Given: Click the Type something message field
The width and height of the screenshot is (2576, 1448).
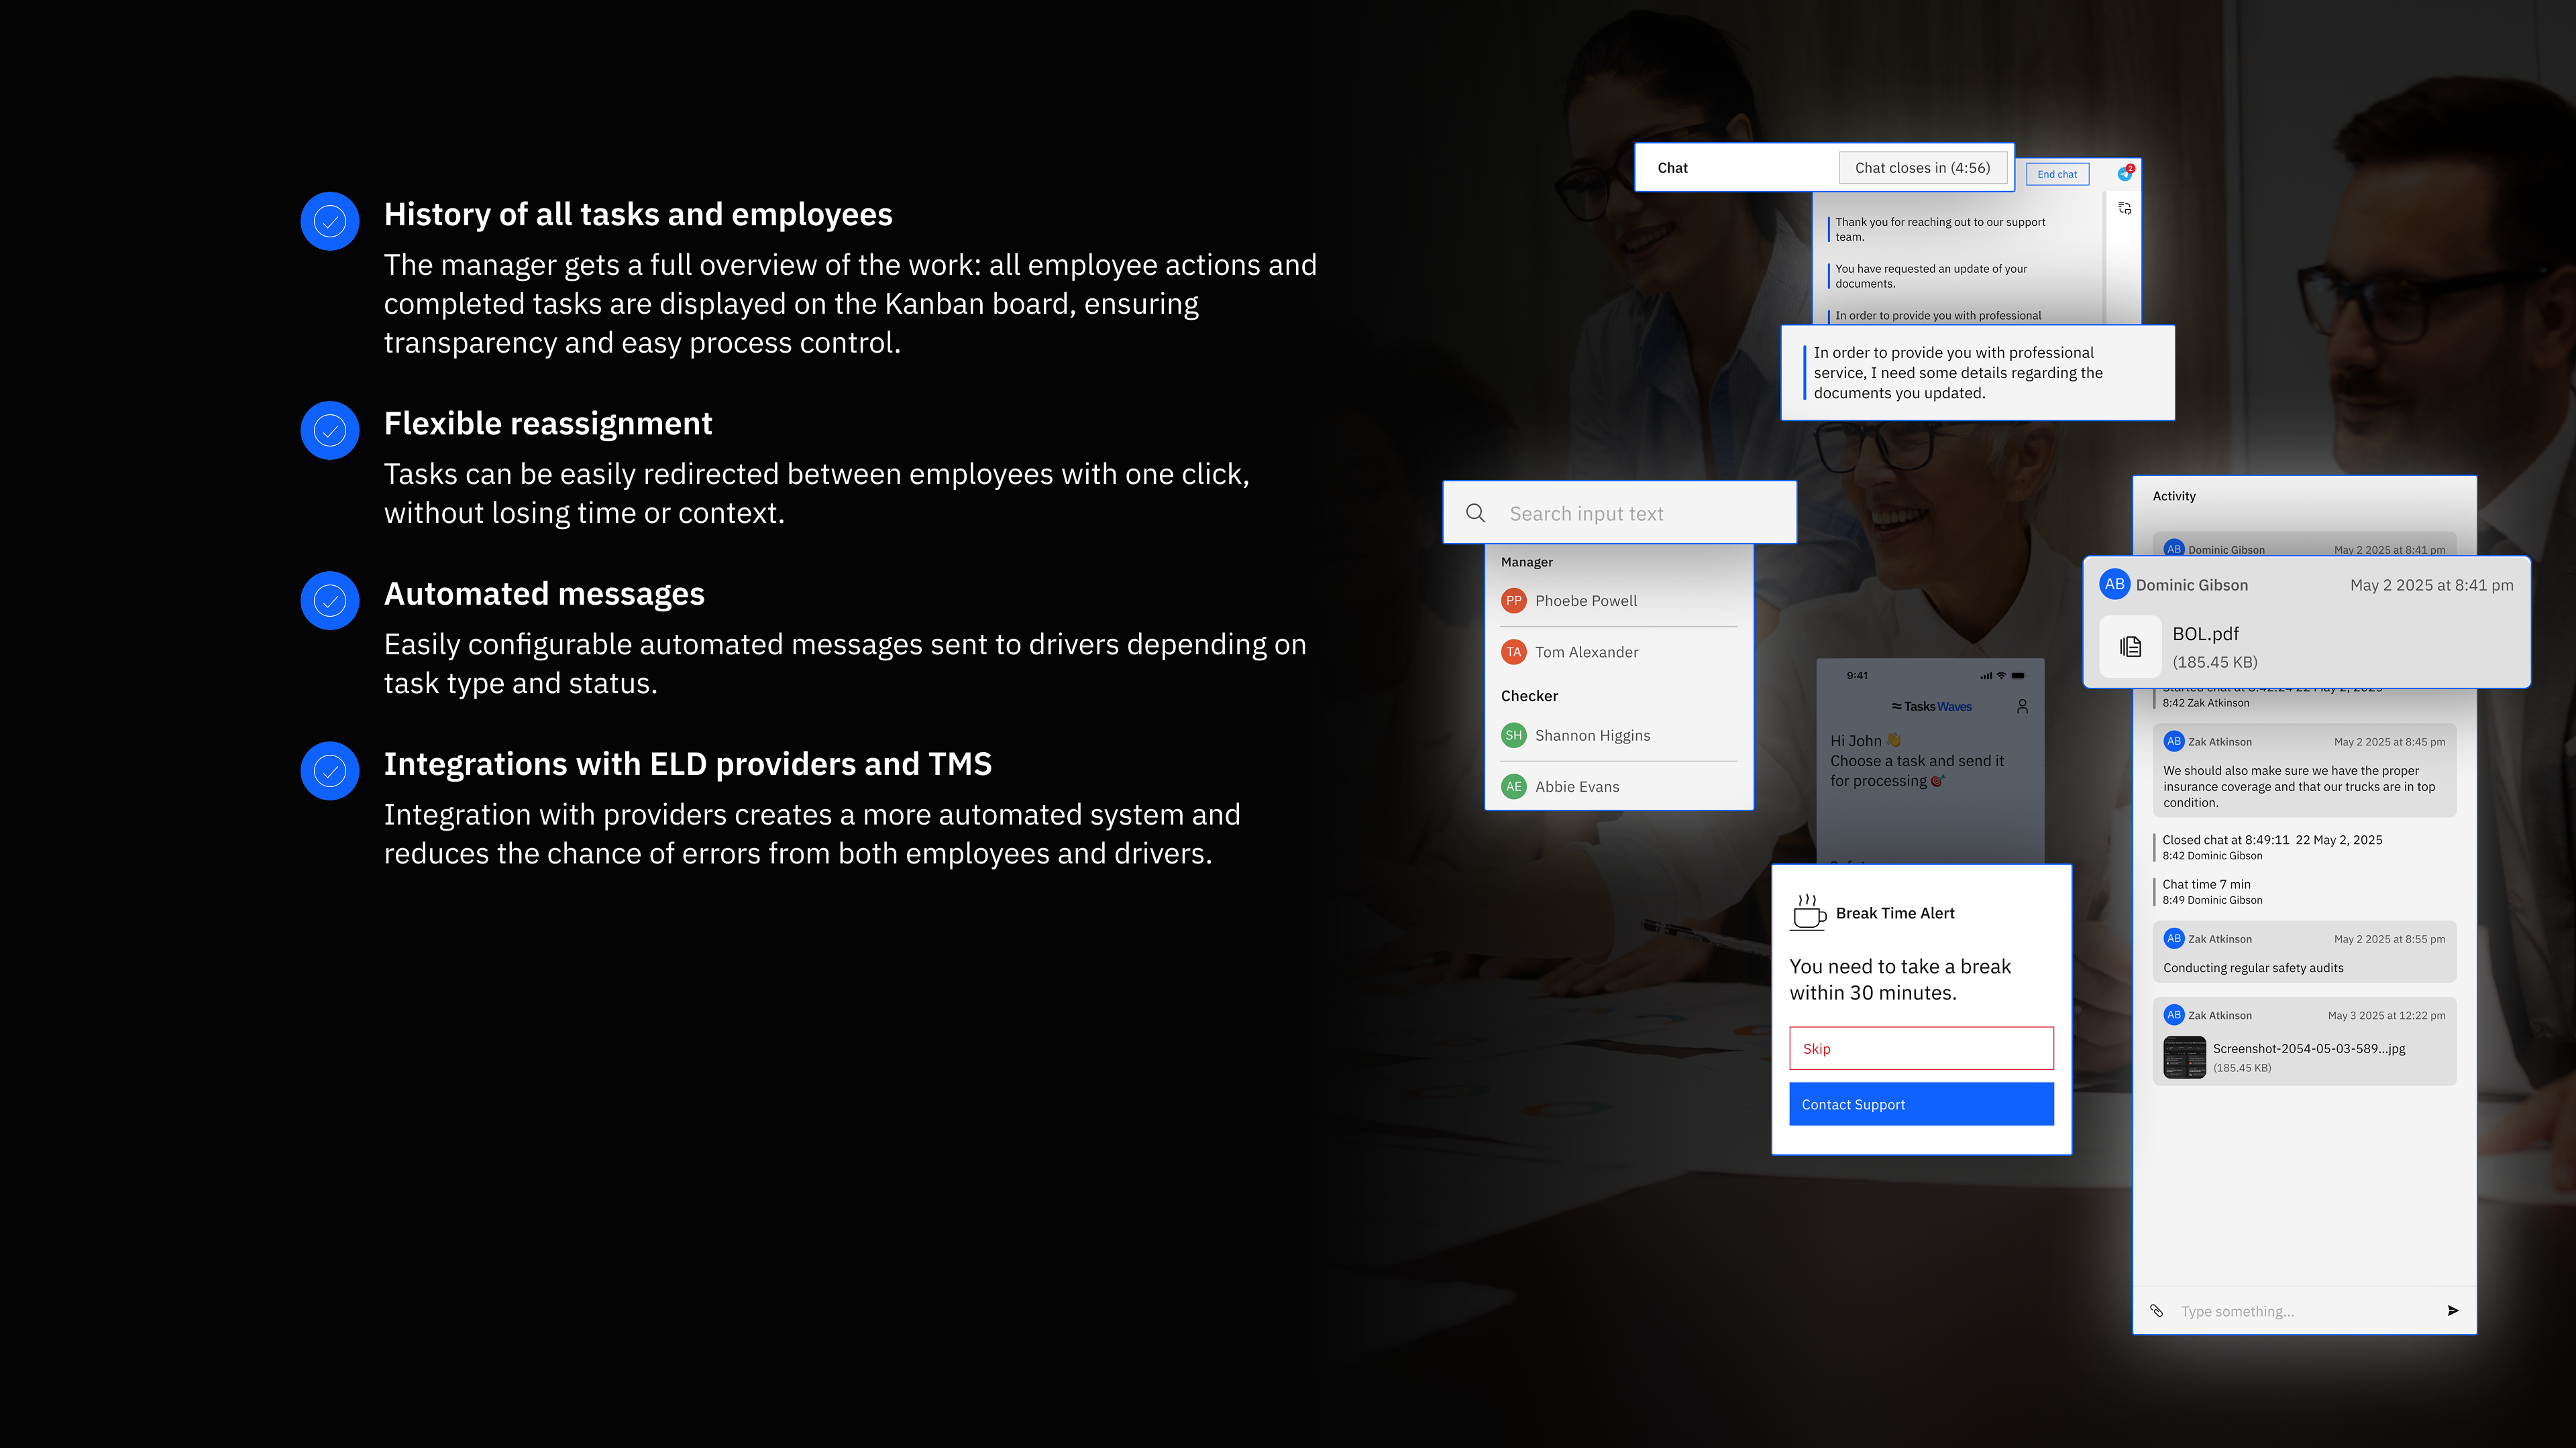Looking at the screenshot, I should click(x=2300, y=1311).
